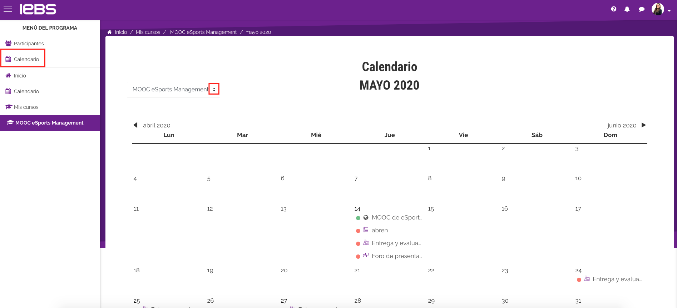
Task: Click day 10 in the Dom column
Action: tap(578, 178)
